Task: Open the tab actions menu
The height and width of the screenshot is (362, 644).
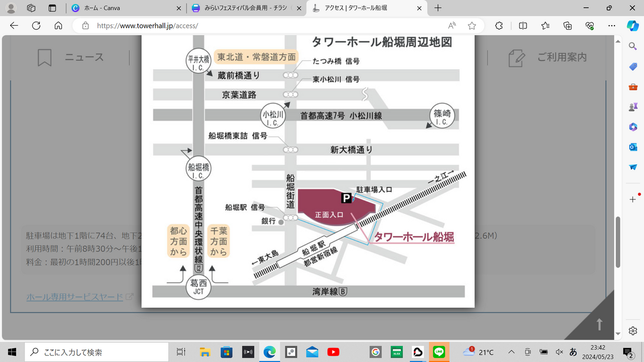Action: click(52, 8)
